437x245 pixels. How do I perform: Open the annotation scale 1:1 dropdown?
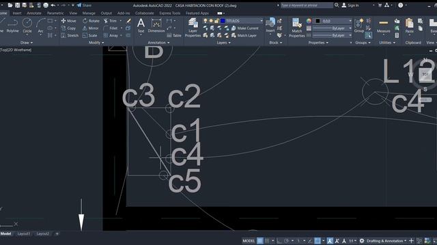pos(353,241)
